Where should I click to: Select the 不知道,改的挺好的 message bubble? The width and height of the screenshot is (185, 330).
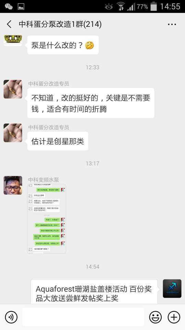point(91,103)
